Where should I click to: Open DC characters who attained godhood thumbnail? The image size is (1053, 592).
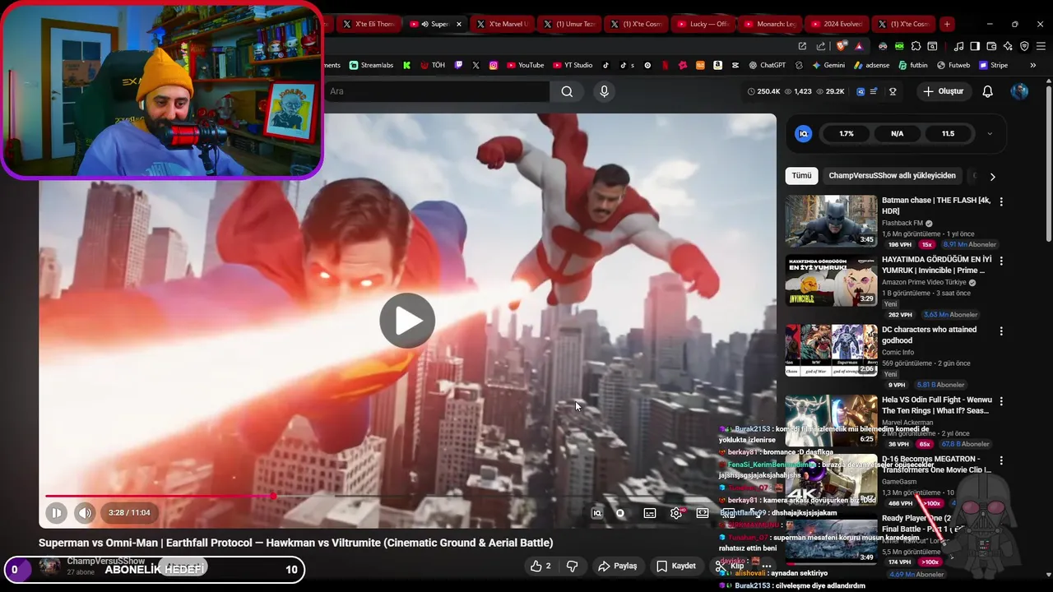pyautogui.click(x=831, y=350)
